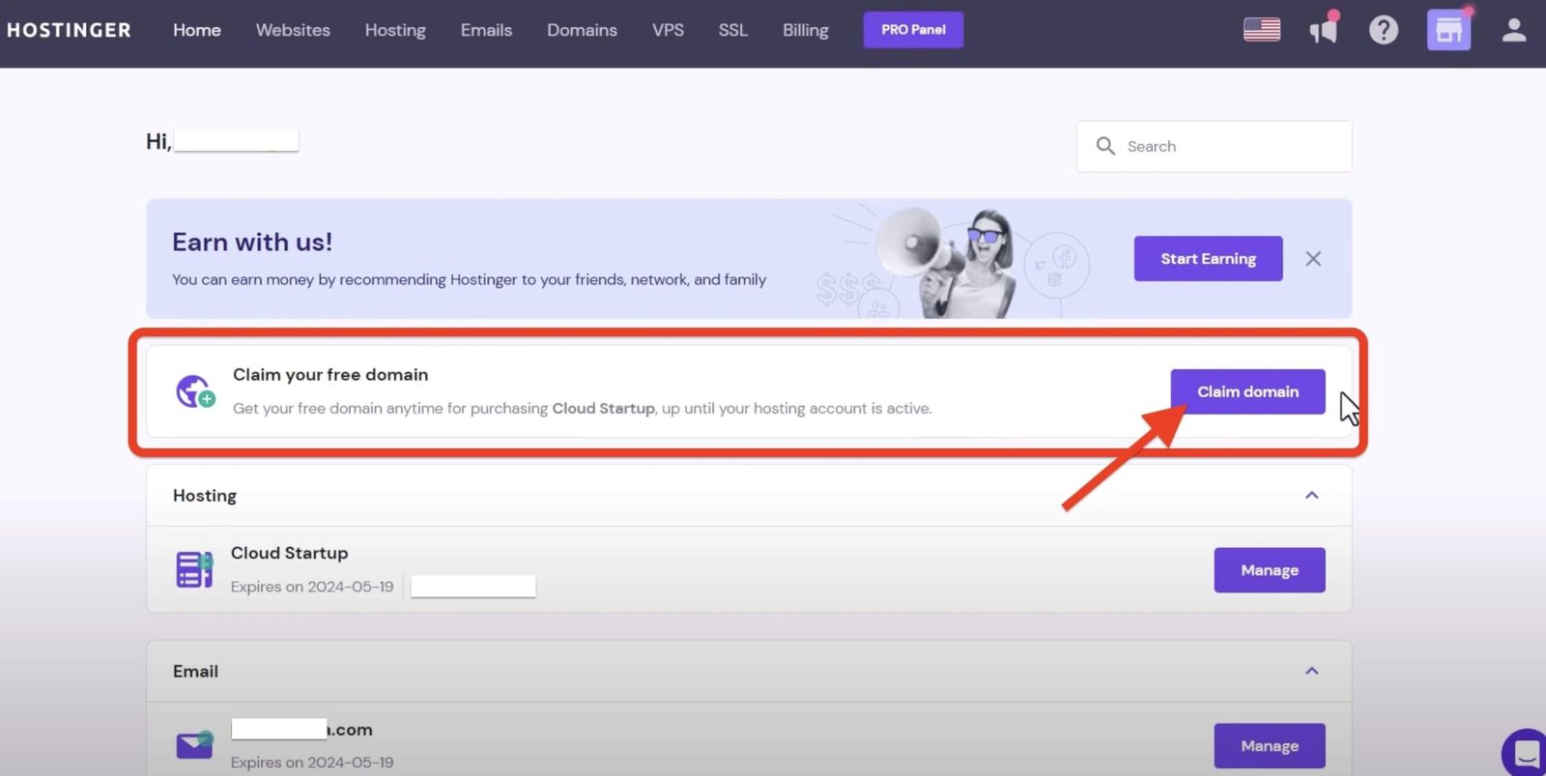Click the email envelope icon
The width and height of the screenshot is (1546, 776).
click(x=194, y=745)
